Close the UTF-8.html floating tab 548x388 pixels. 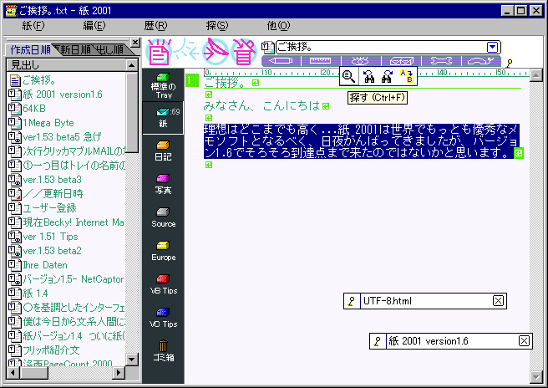click(x=499, y=300)
